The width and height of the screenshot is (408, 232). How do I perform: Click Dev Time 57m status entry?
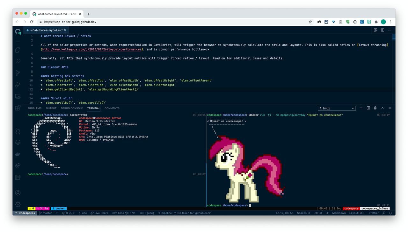(x=123, y=213)
